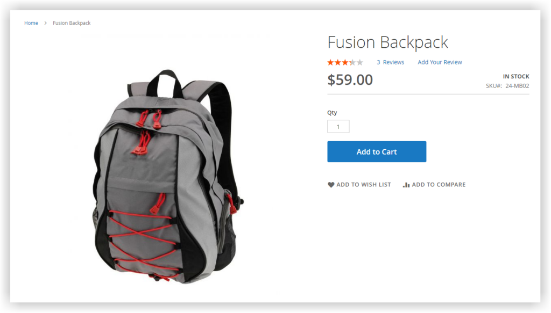Click the third orange rating star
This screenshot has width=551, height=313.
[x=345, y=62]
